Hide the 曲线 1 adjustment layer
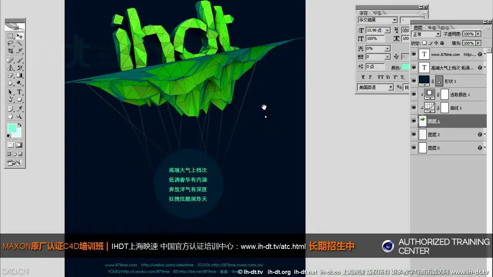Viewport: 493px width, 277px height. click(414, 108)
